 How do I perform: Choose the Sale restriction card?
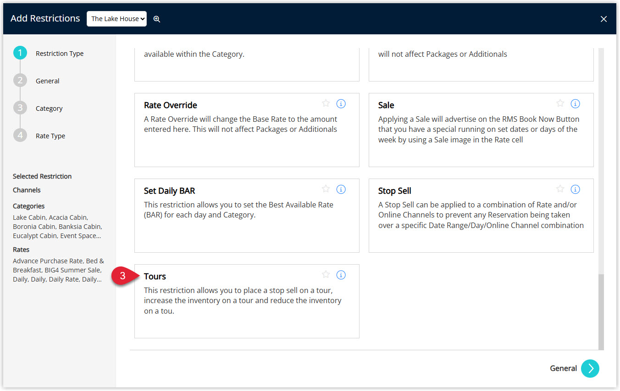481,130
